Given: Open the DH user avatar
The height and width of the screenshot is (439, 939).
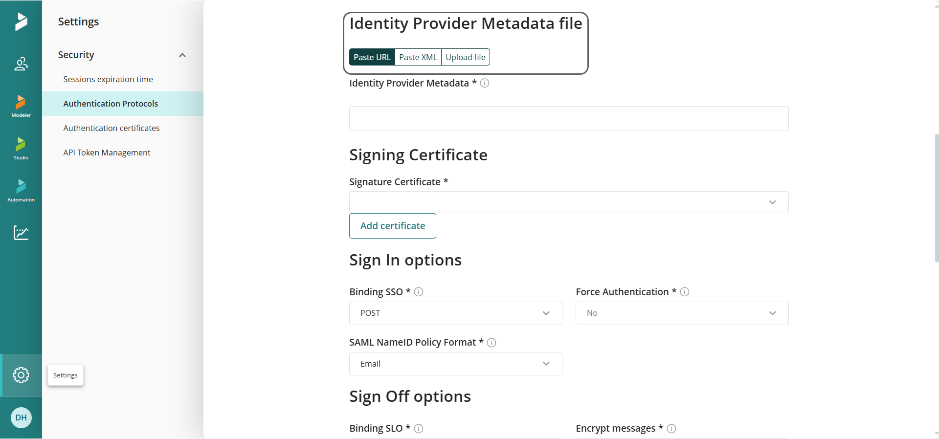Looking at the screenshot, I should (21, 417).
